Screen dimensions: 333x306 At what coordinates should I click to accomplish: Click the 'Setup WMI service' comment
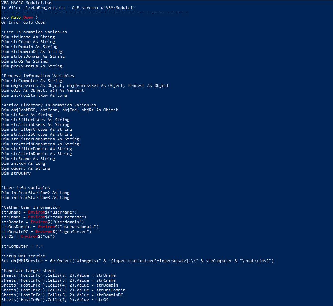coord(24,256)
